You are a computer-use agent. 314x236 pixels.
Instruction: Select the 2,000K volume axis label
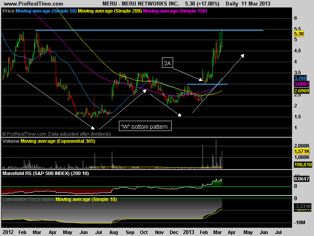click(301, 146)
